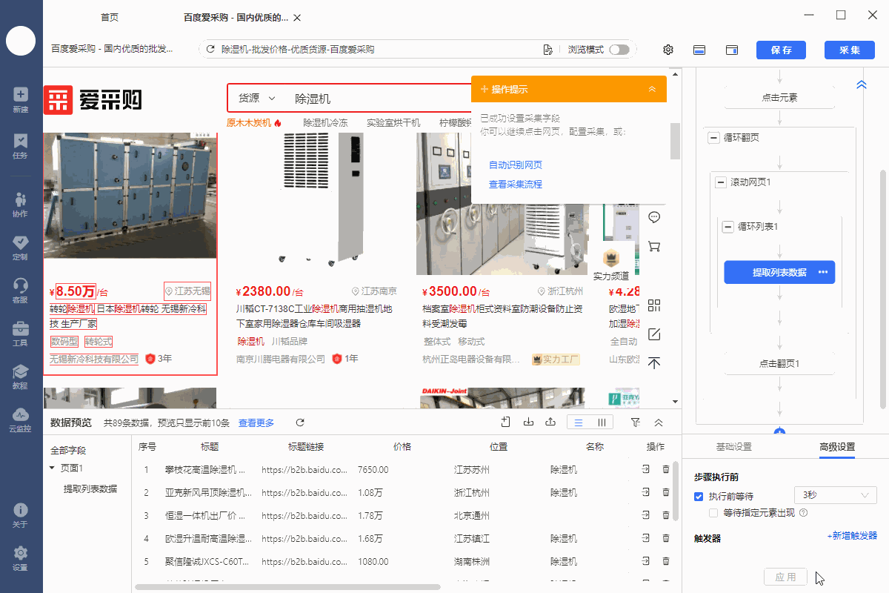Click the webpage vertical scrollbar

[x=675, y=141]
